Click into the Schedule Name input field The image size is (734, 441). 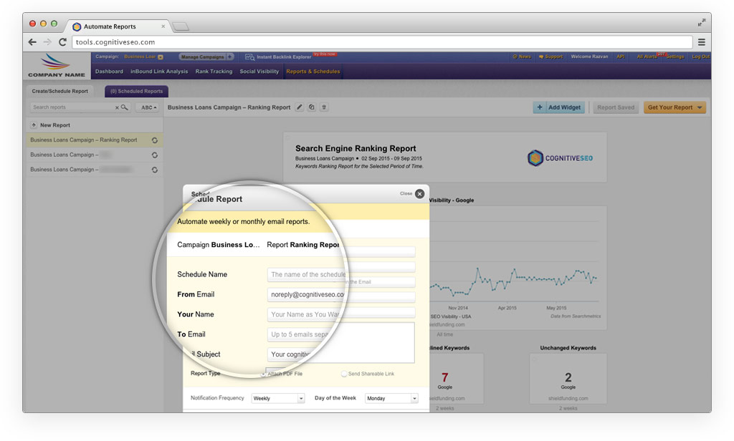pos(306,274)
